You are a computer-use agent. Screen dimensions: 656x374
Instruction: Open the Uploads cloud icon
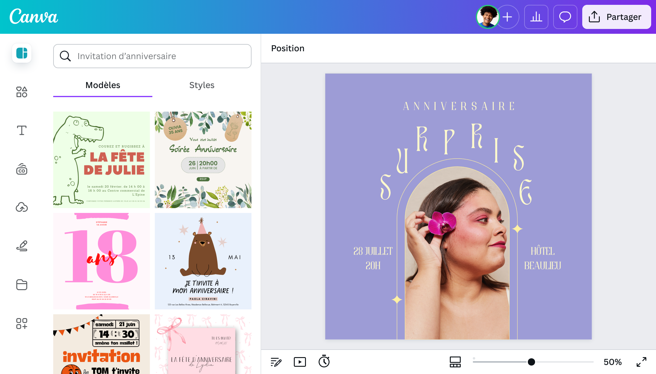point(22,208)
